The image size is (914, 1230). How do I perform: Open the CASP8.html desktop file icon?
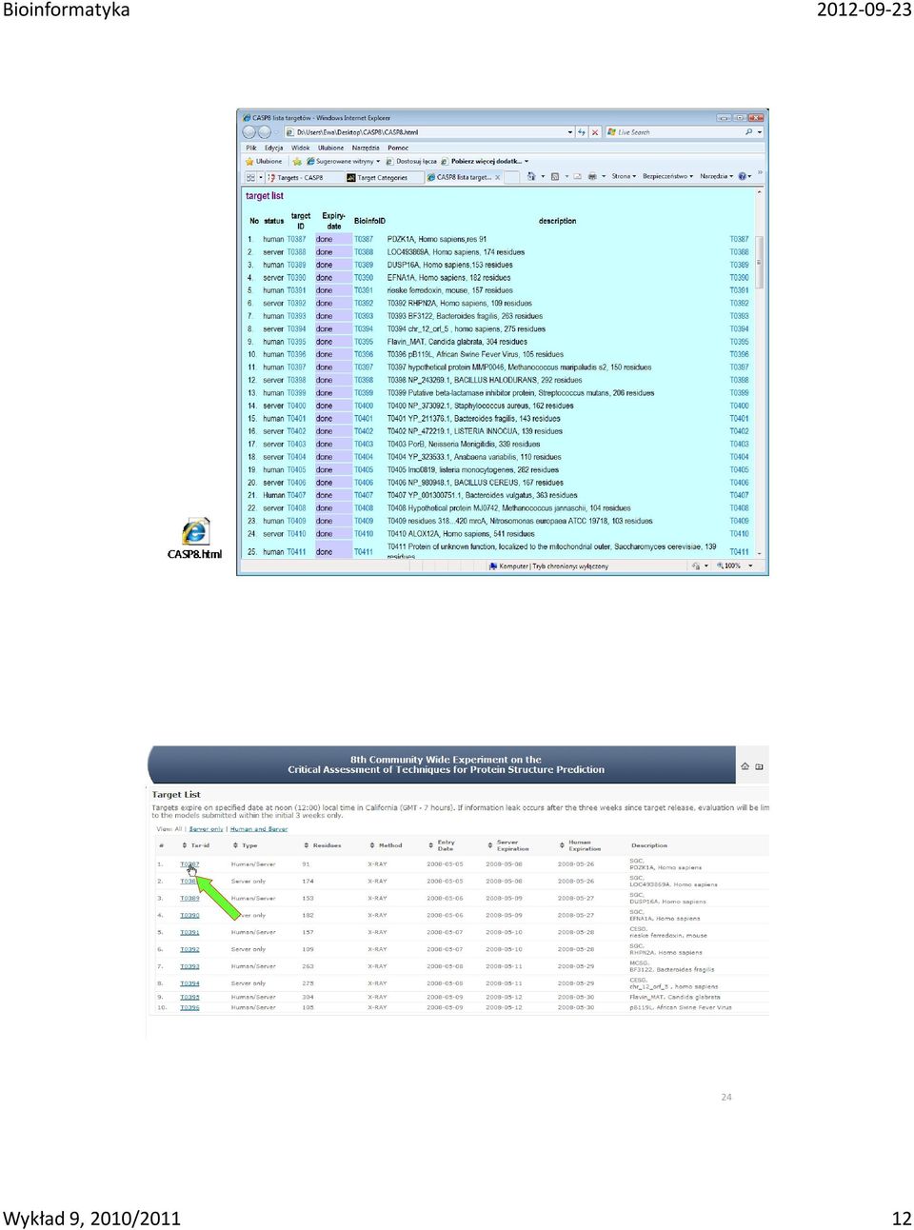[194, 539]
